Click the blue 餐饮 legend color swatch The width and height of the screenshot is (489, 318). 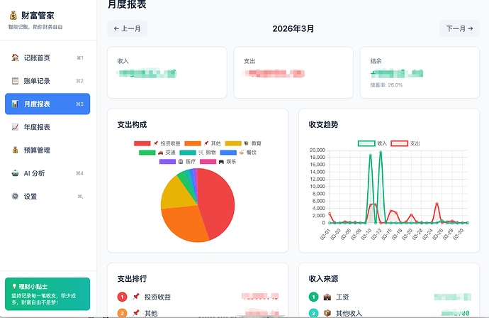pyautogui.click(x=228, y=153)
